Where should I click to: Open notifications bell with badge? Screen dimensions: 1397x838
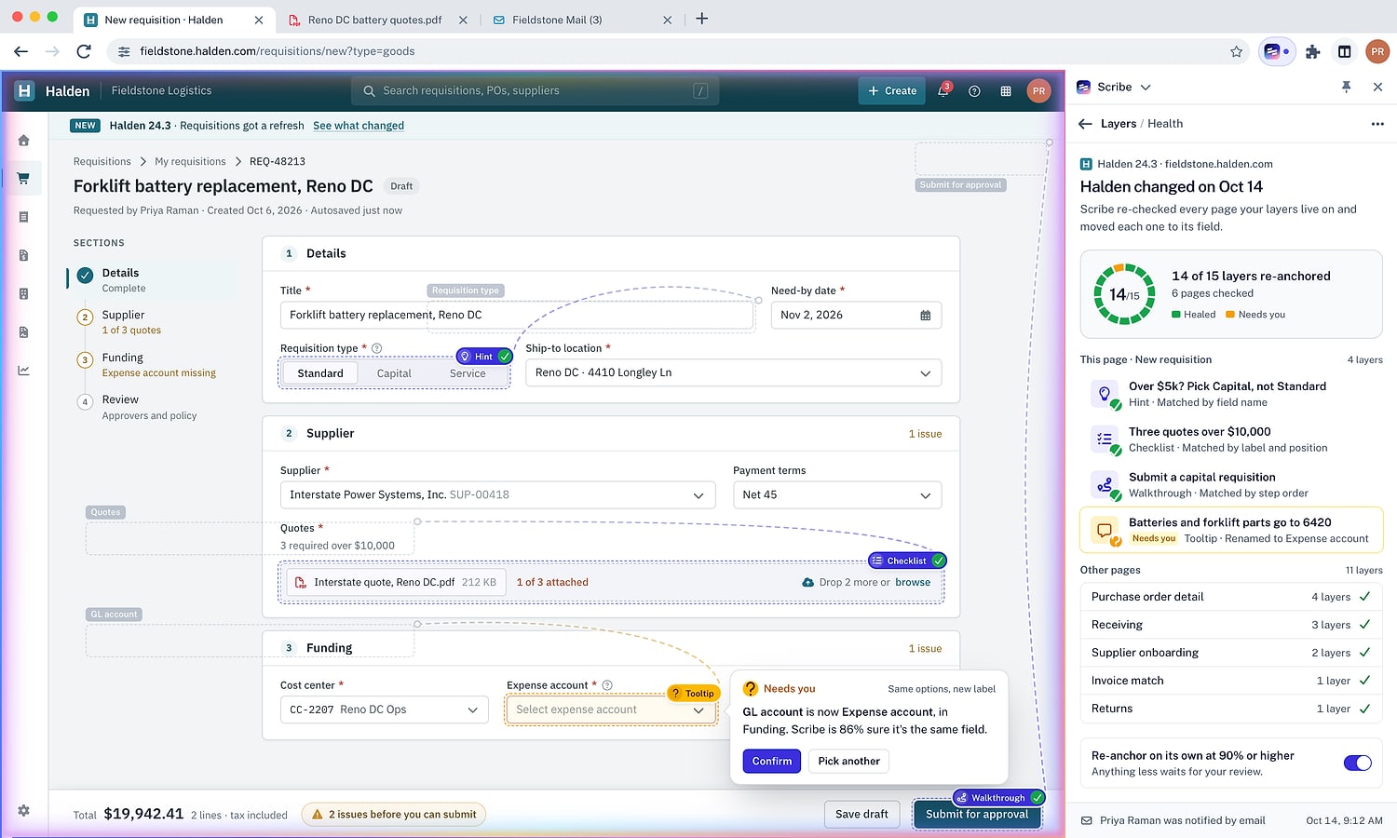pos(943,90)
